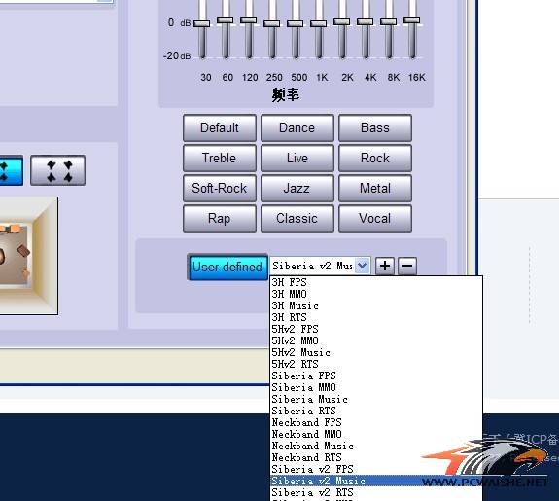Apply the Dance equalizer preset

[x=297, y=128]
